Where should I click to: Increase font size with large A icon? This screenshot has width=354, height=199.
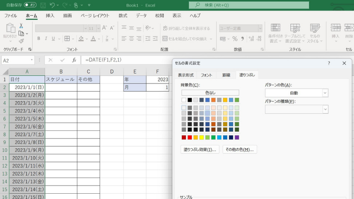pos(104,28)
